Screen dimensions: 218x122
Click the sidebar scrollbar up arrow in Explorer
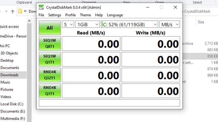[x=29, y=21]
